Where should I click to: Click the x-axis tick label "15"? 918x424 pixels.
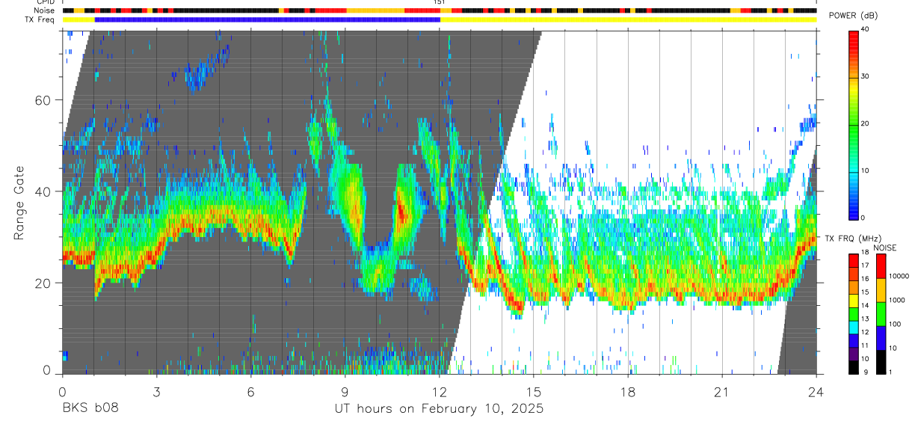pyautogui.click(x=533, y=391)
